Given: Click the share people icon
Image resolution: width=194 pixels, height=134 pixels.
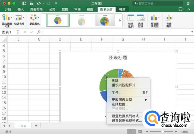Looking at the screenshot, I should pyautogui.click(x=189, y=3).
